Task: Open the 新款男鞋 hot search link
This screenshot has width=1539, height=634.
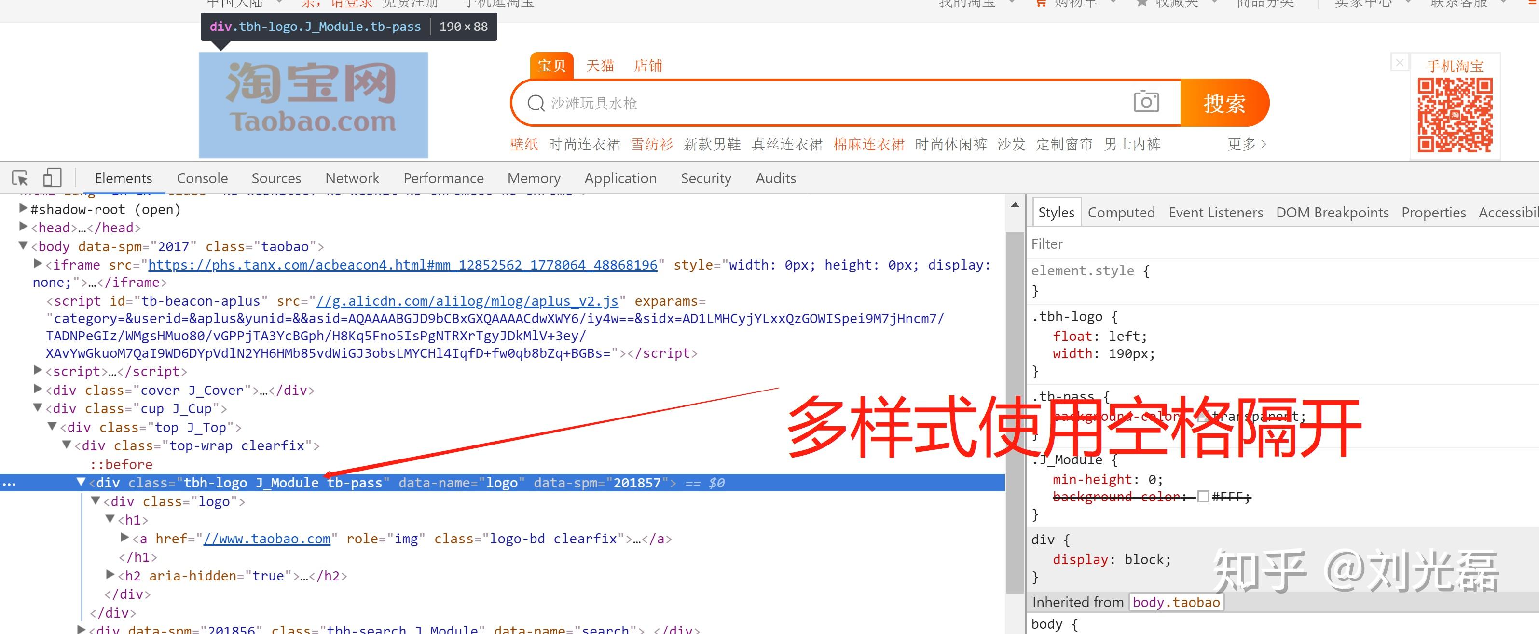Action: [x=712, y=145]
